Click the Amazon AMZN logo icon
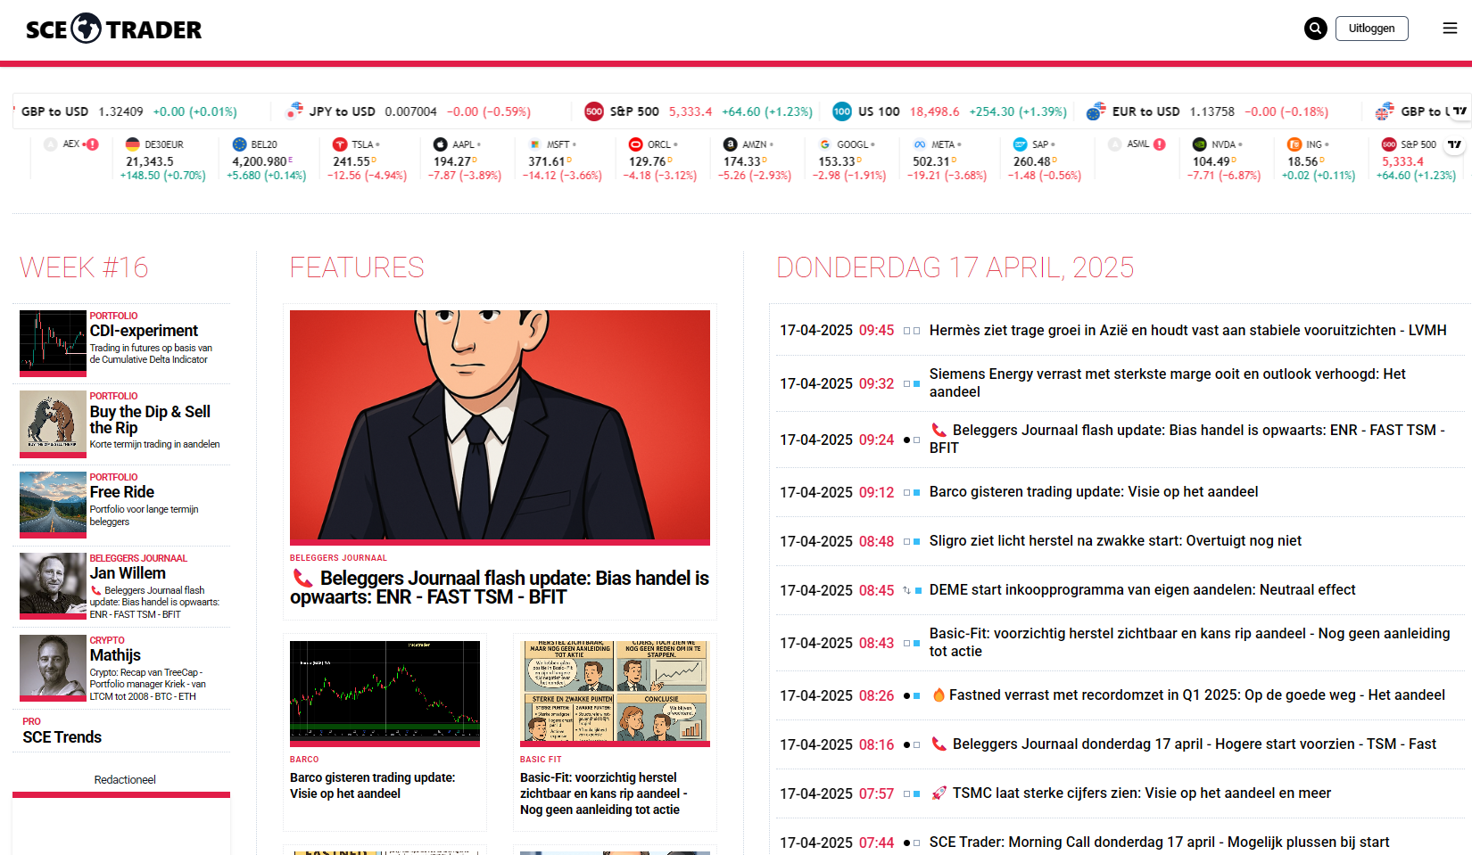 click(730, 144)
